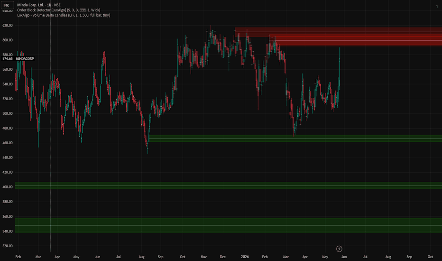This screenshot has width=442, height=261.
Task: Click the large green order block near 350
Action: [228, 225]
